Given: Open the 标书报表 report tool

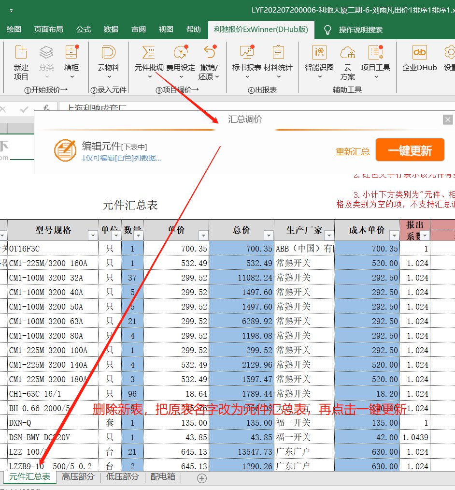Looking at the screenshot, I should [247, 52].
